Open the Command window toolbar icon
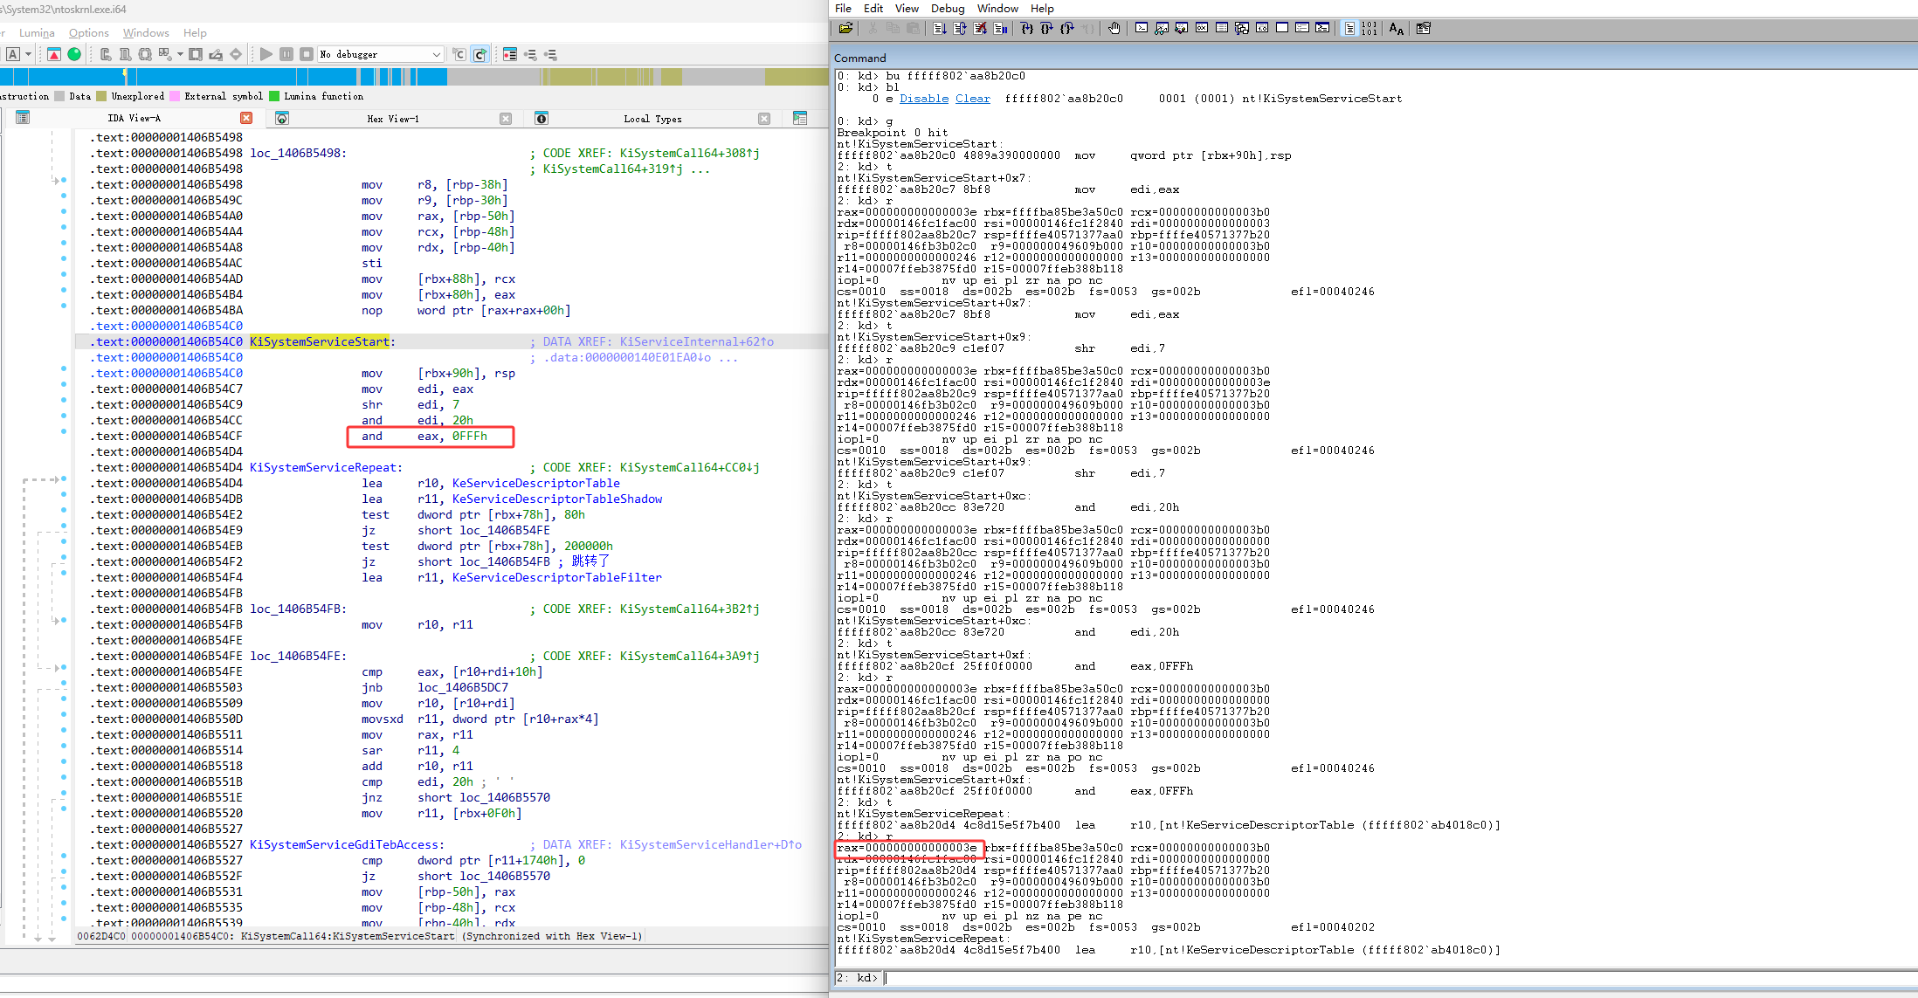1918x998 pixels. click(x=1142, y=29)
